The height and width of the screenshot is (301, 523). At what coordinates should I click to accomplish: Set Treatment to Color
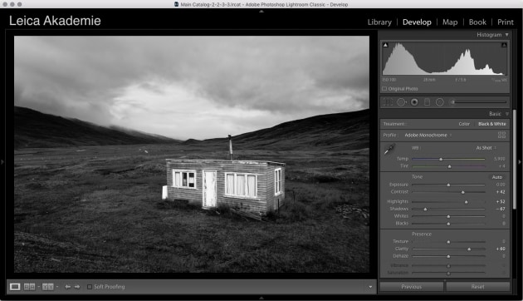464,124
